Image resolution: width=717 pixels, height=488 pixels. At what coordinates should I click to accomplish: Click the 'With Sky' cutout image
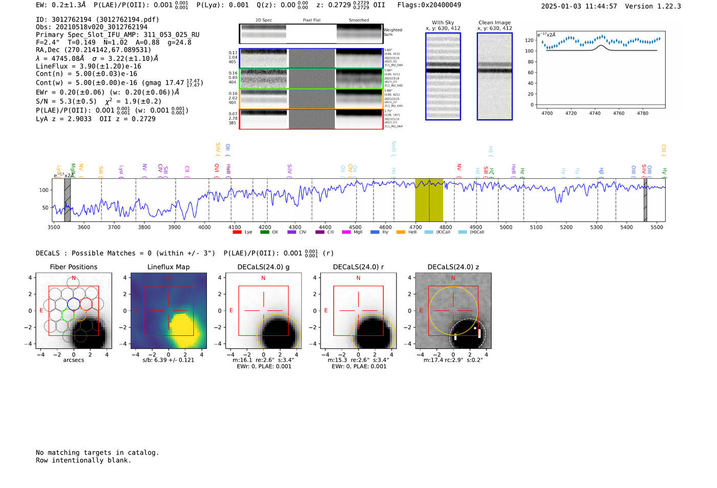point(443,76)
